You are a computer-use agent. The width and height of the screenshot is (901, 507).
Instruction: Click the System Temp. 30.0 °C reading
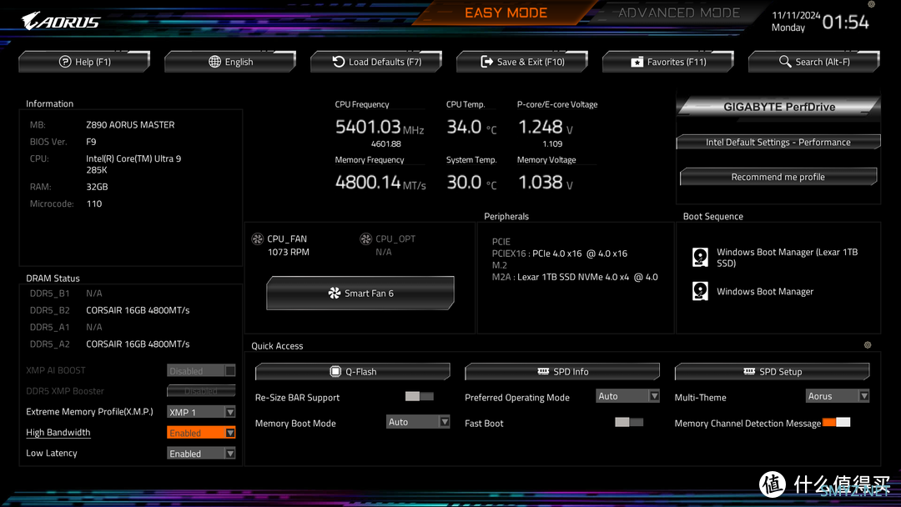point(471,183)
